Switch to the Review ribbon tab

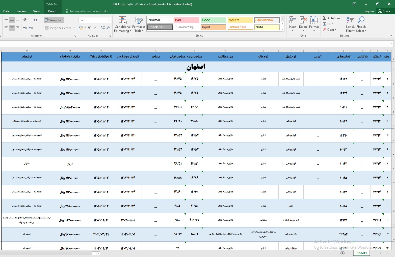point(21,11)
